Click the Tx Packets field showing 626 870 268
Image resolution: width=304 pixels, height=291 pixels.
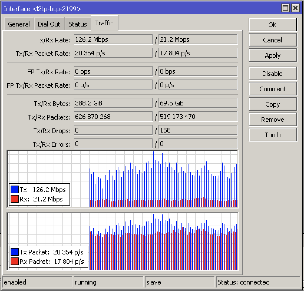tap(113, 117)
